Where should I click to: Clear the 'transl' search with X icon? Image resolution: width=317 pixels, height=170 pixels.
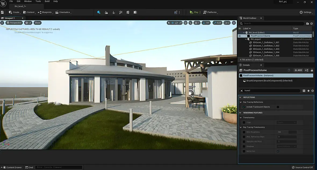click(x=242, y=91)
